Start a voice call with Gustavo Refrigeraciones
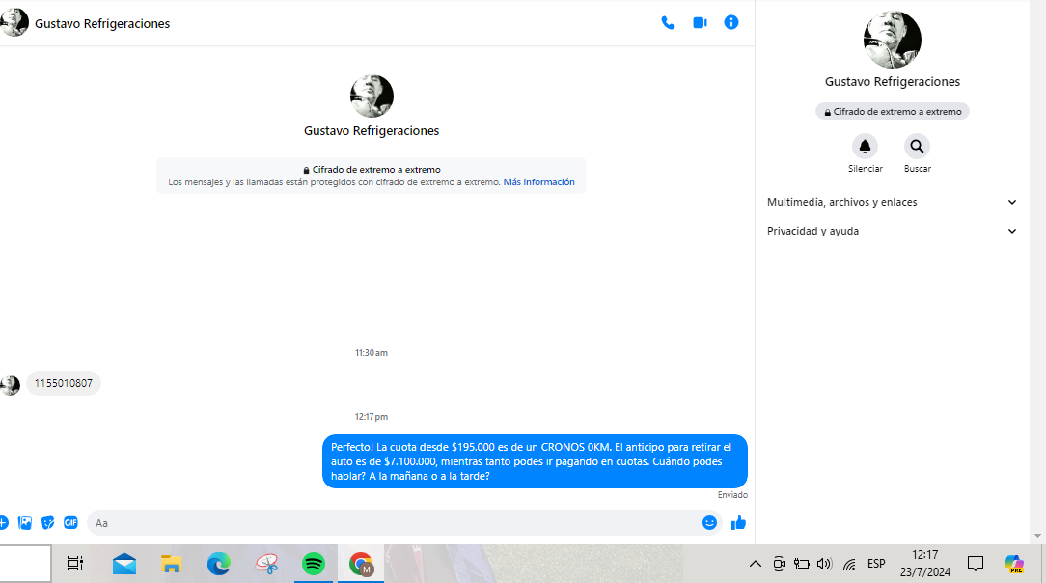Image resolution: width=1046 pixels, height=583 pixels. (668, 22)
